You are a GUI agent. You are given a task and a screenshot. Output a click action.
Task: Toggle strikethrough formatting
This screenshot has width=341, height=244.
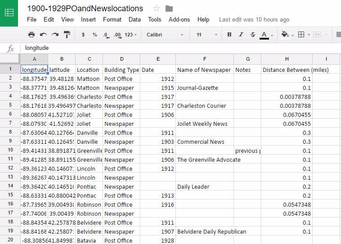click(252, 35)
